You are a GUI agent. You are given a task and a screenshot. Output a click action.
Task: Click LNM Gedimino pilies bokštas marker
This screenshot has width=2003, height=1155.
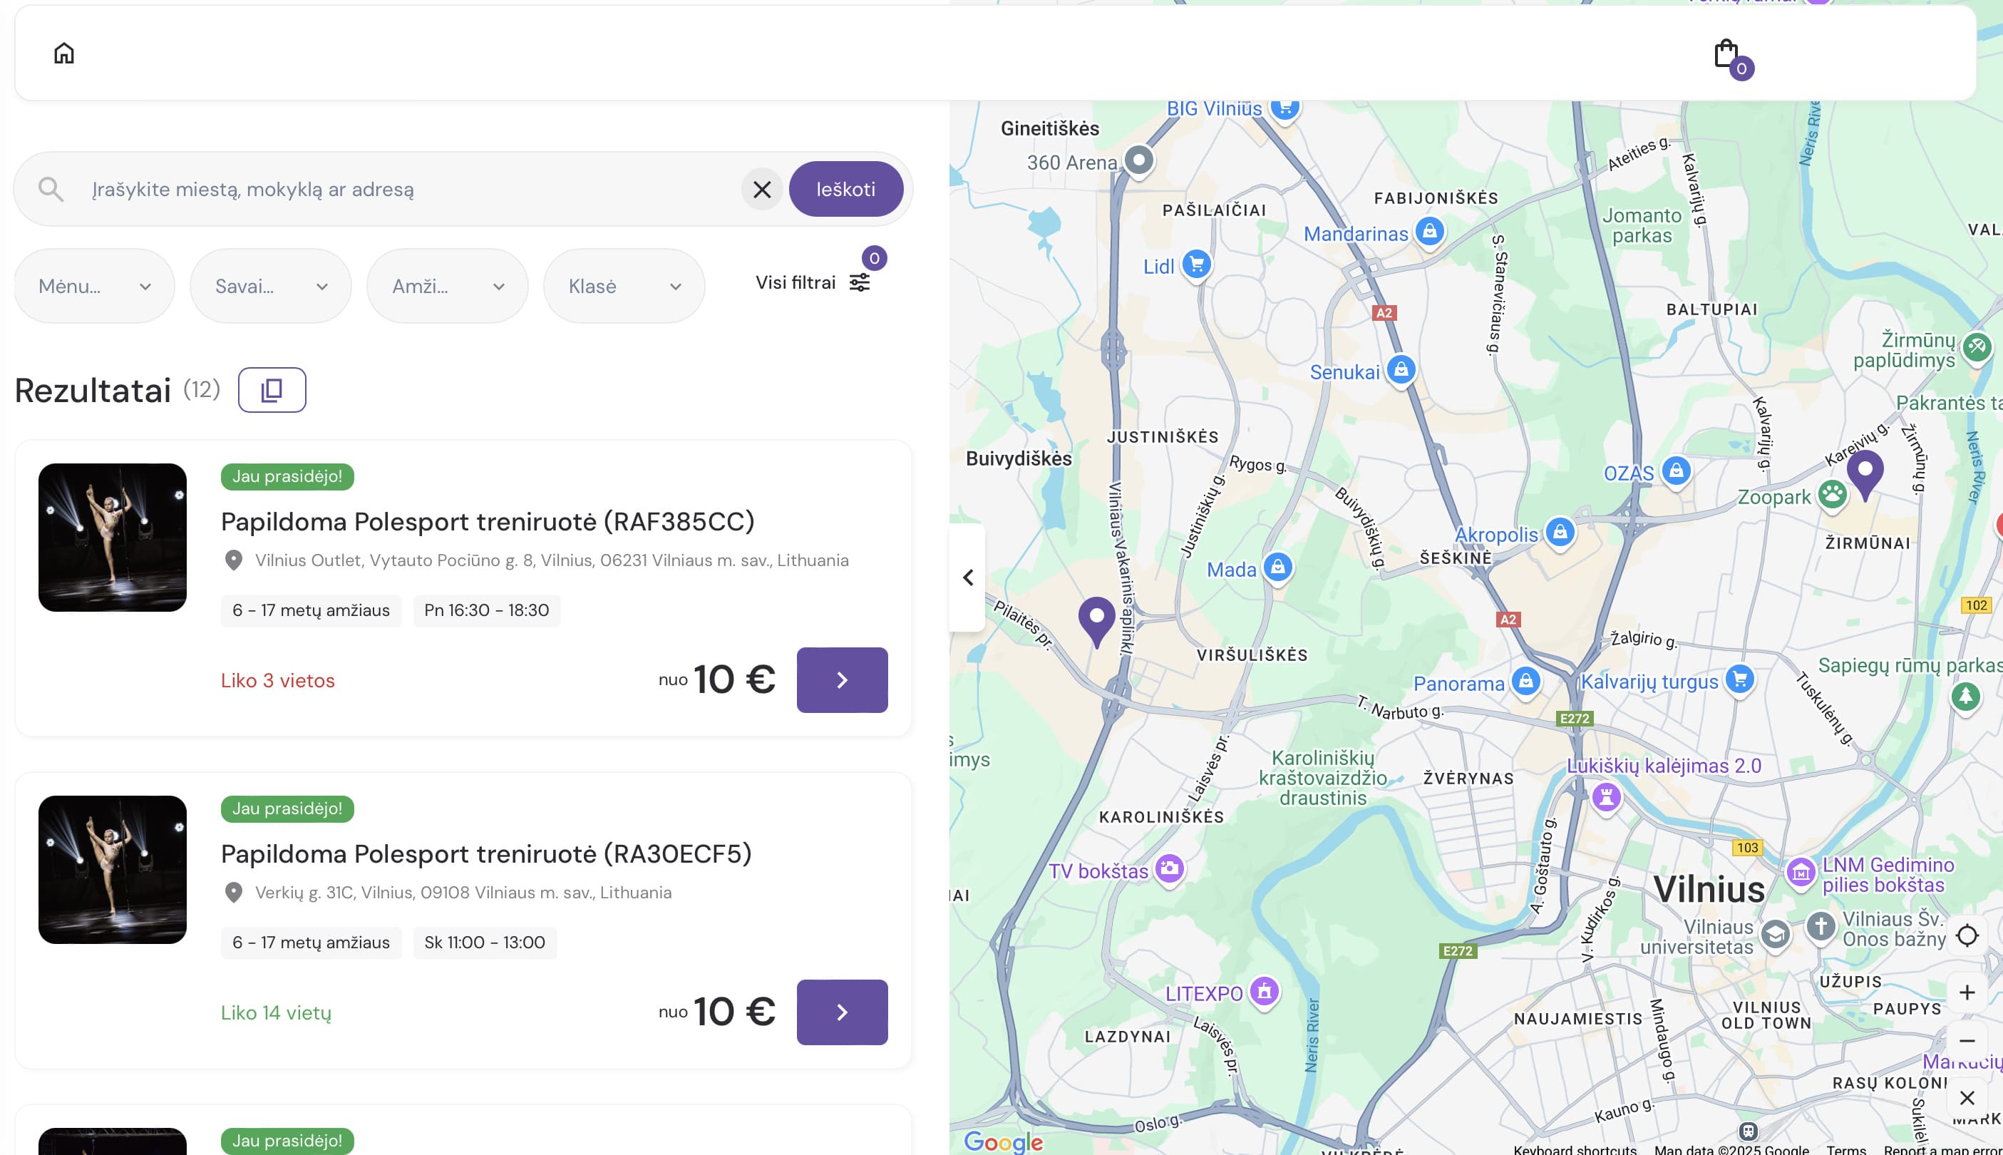click(1800, 873)
